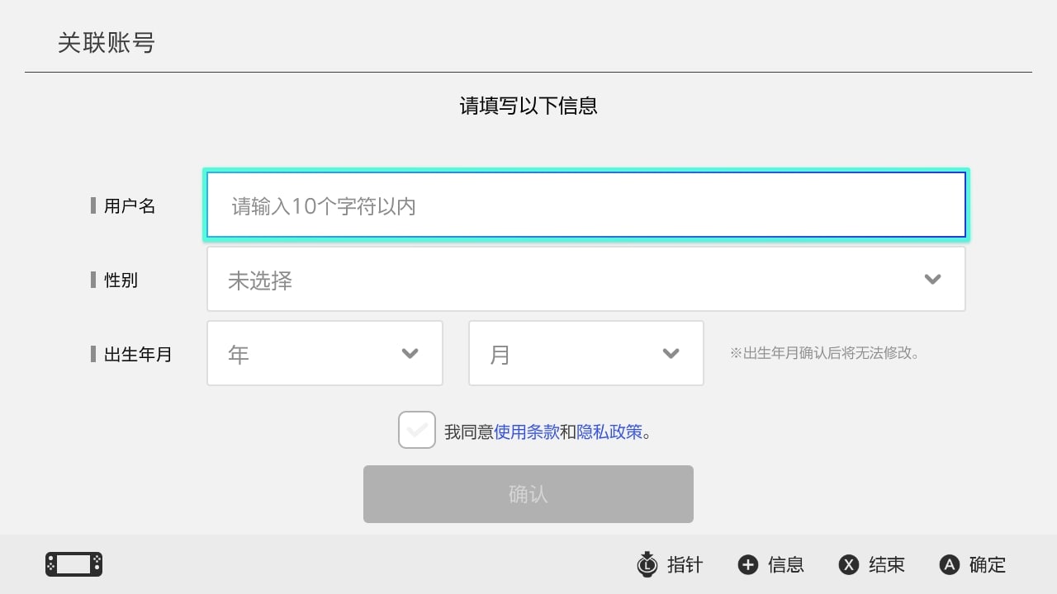The width and height of the screenshot is (1057, 594).
Task: Click the gender dropdown chevron arrow
Action: 932,280
